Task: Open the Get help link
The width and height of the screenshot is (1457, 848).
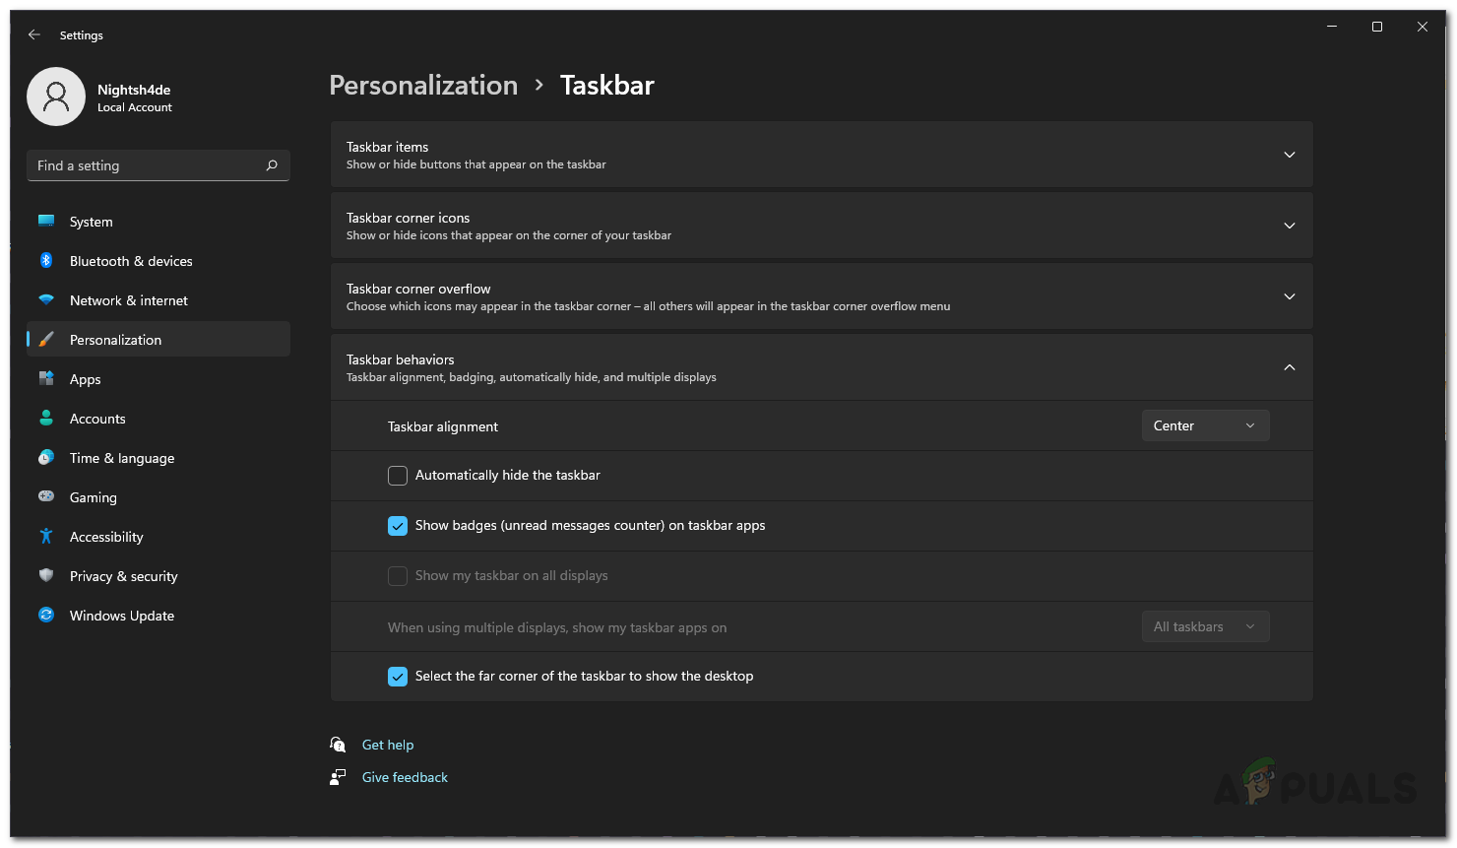Action: [388, 746]
